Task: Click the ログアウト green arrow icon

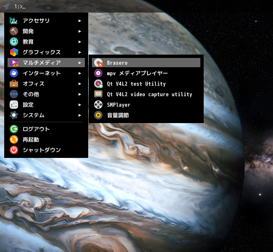Action: coord(14,129)
